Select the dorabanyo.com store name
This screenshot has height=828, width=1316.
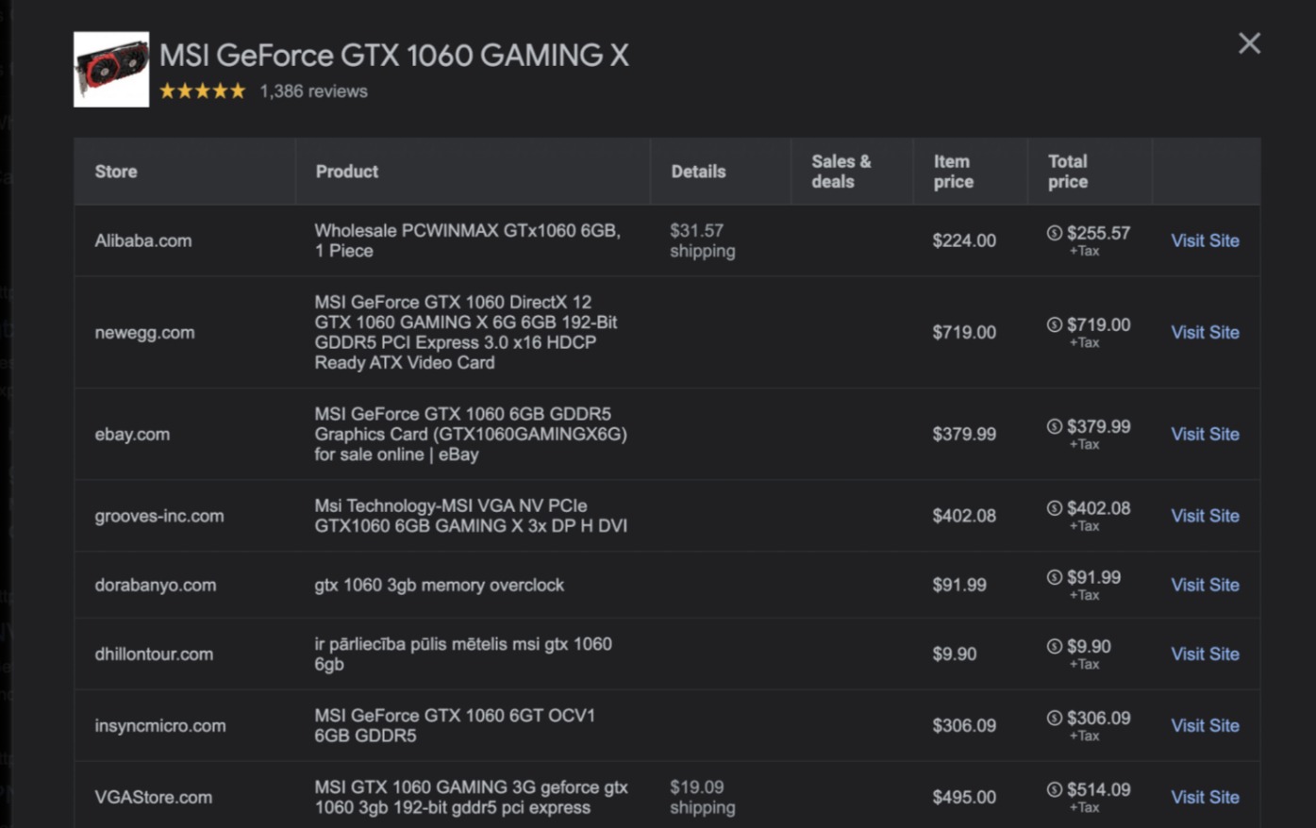[x=155, y=585]
